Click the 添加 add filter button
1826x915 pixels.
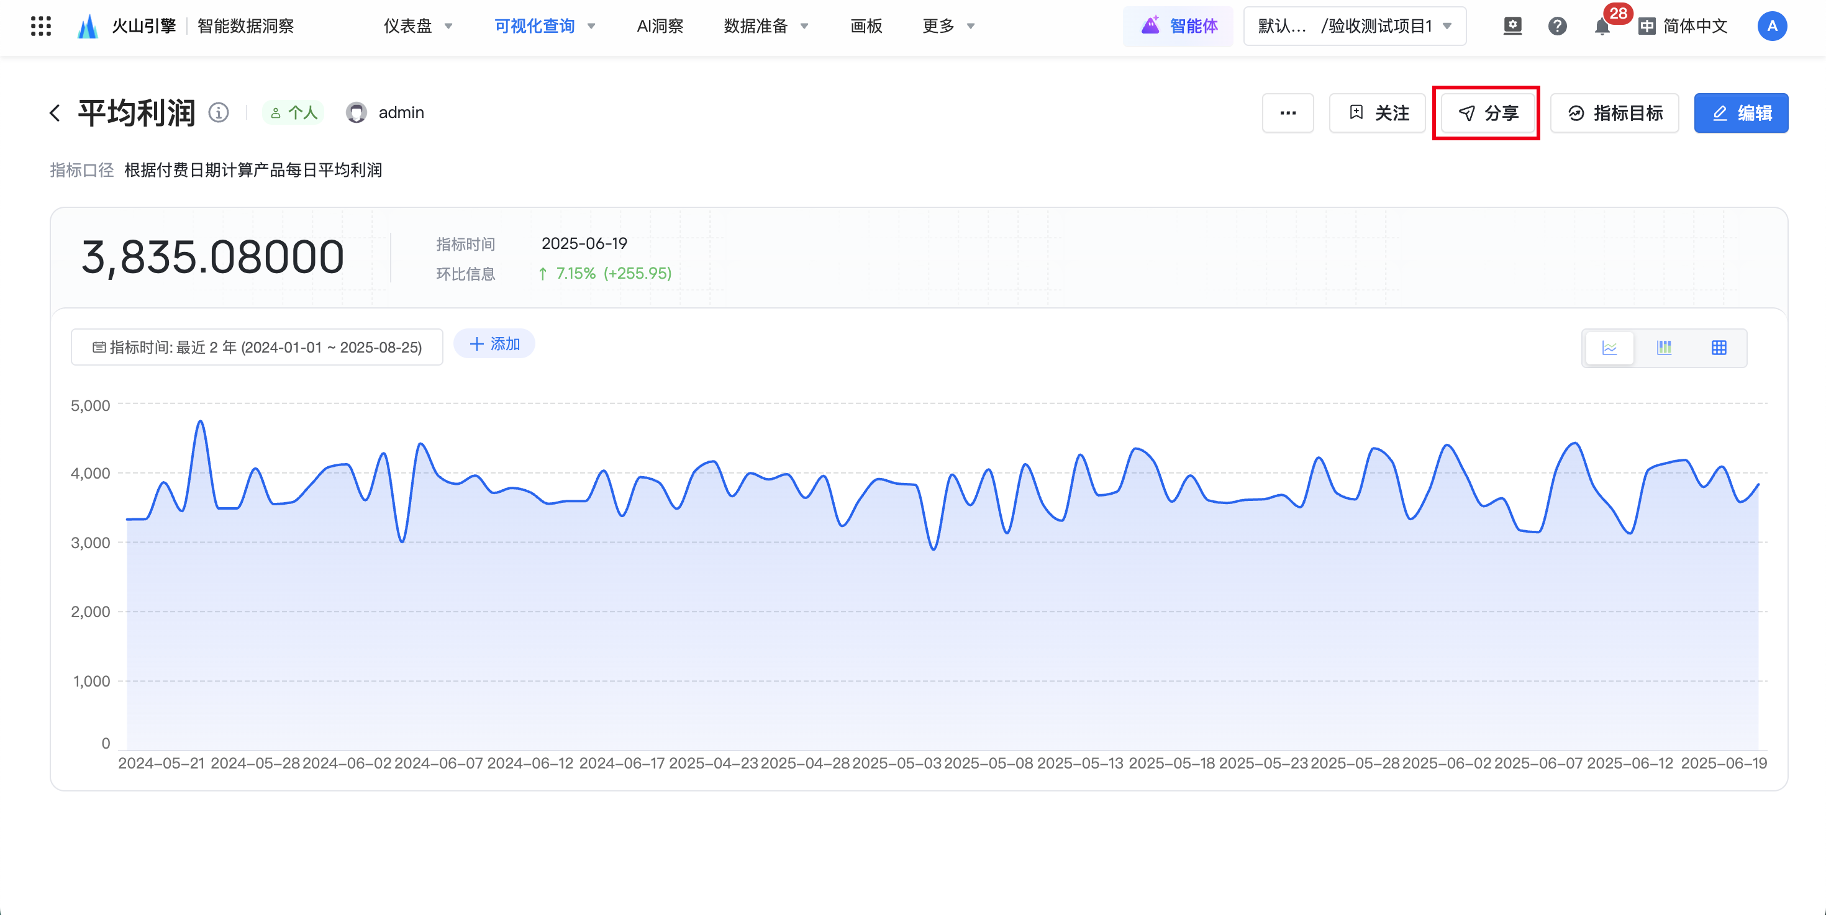[494, 344]
